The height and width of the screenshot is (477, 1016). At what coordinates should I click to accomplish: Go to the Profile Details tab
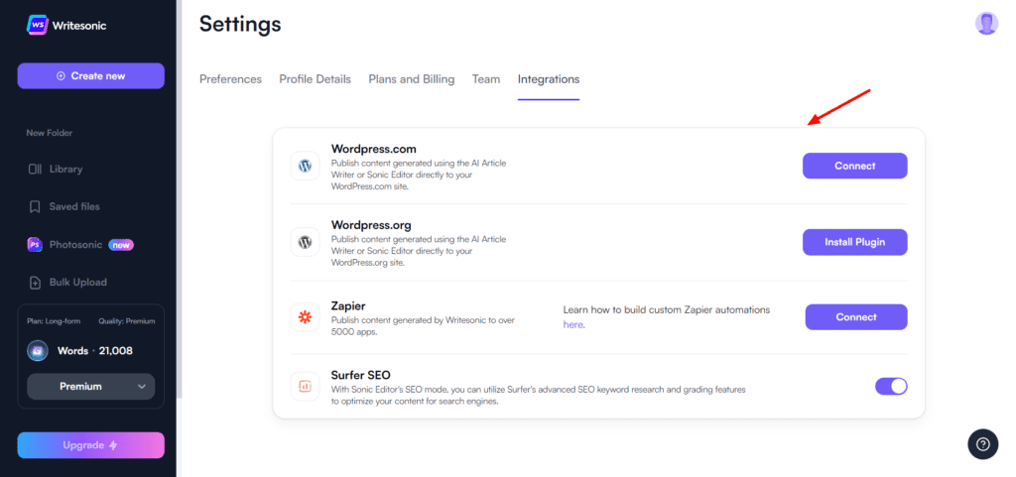[315, 79]
